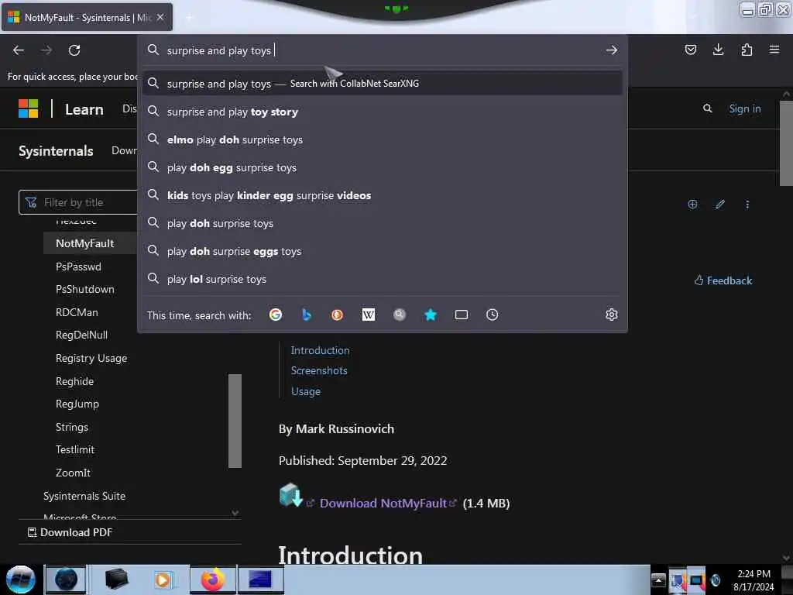Click the Learn site search magnifier
This screenshot has height=595, width=793.
[708, 108]
